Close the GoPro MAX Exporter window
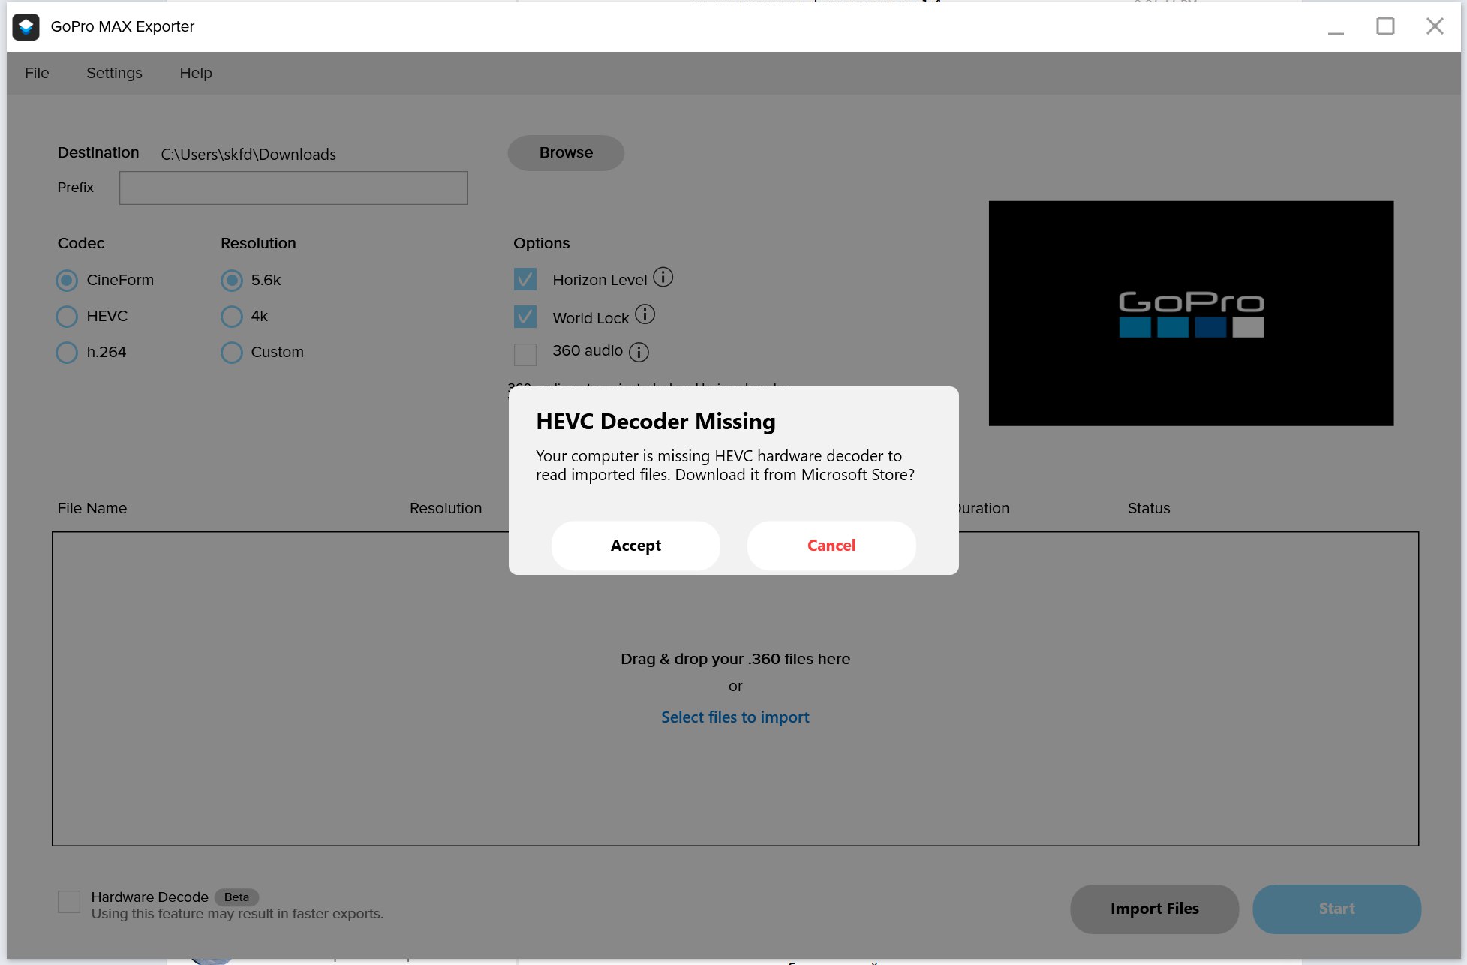The image size is (1467, 965). [1435, 26]
